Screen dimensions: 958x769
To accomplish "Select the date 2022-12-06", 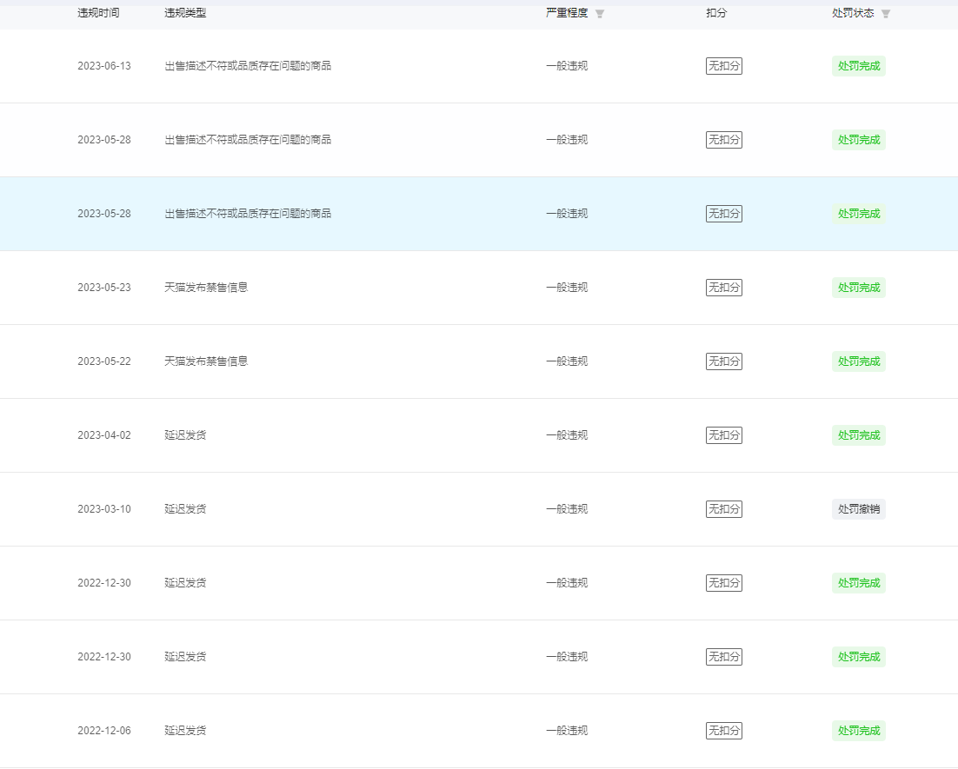I will (x=103, y=731).
